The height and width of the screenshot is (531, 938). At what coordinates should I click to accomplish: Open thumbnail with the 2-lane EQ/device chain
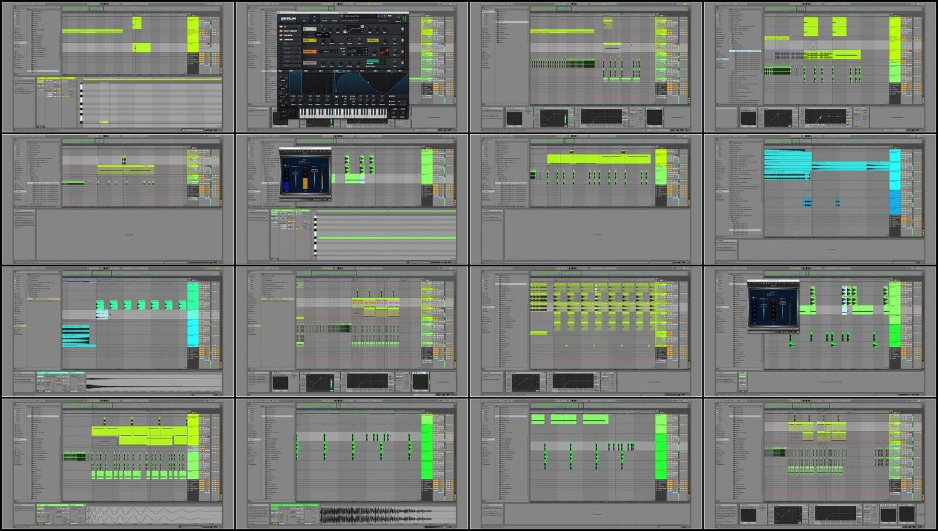(x=820, y=464)
